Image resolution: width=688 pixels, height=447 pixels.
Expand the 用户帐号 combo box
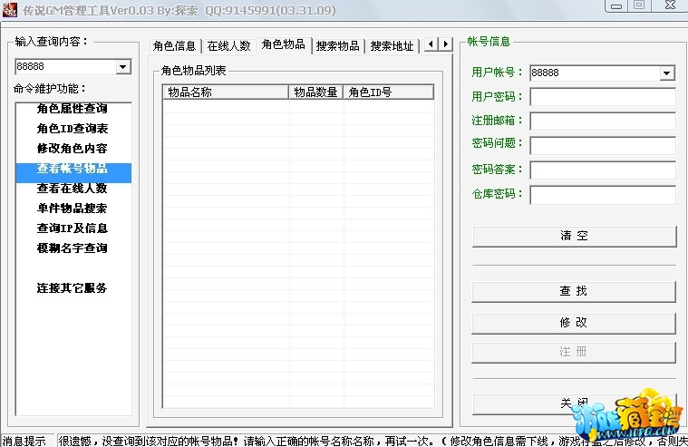click(667, 73)
